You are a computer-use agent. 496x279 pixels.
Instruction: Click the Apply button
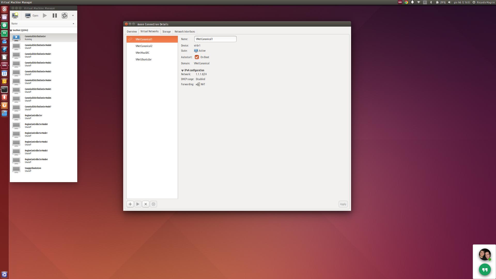click(343, 204)
